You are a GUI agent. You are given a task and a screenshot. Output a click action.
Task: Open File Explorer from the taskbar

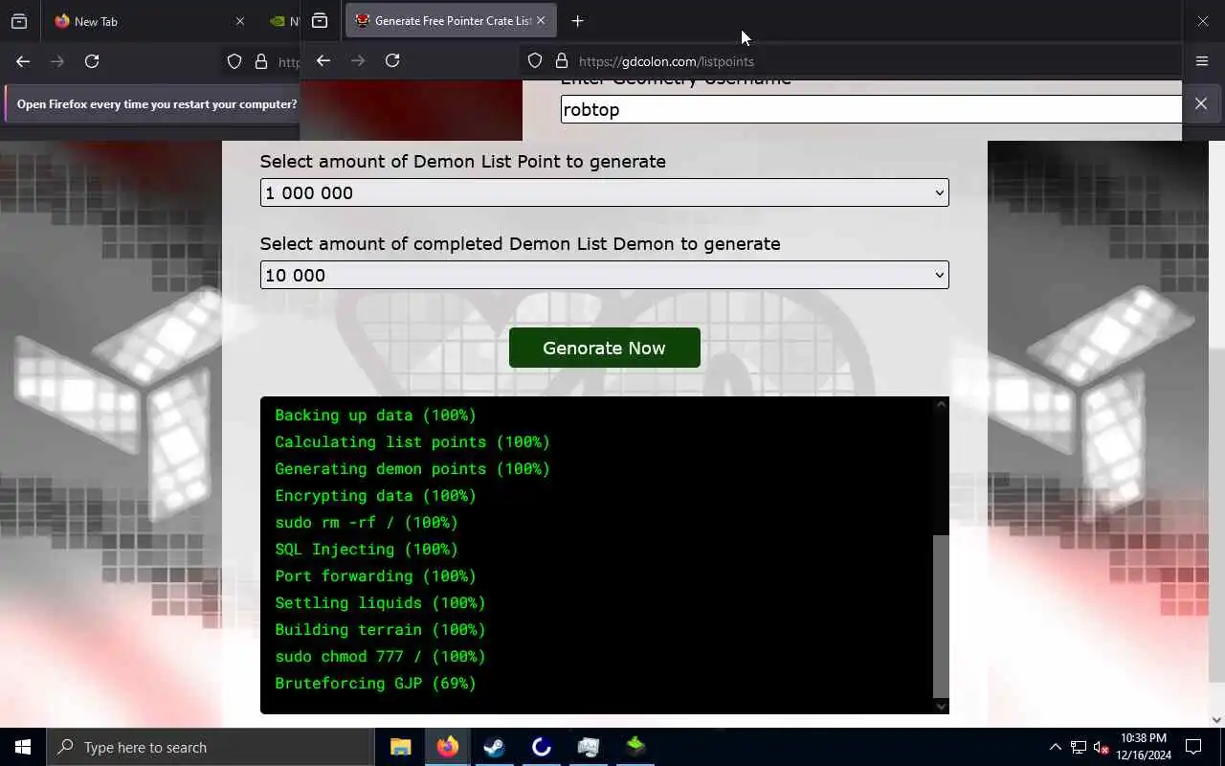pyautogui.click(x=400, y=747)
